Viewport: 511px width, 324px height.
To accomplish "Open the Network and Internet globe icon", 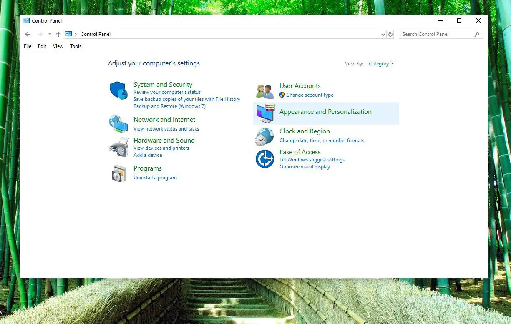I will coord(118,124).
